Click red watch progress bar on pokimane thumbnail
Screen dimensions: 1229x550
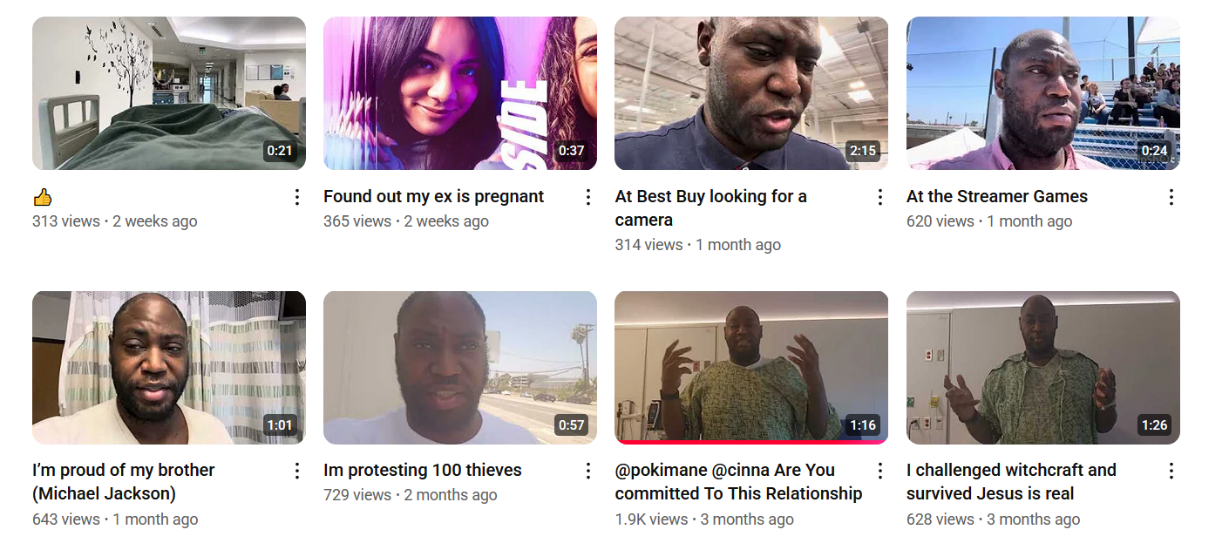click(x=751, y=442)
